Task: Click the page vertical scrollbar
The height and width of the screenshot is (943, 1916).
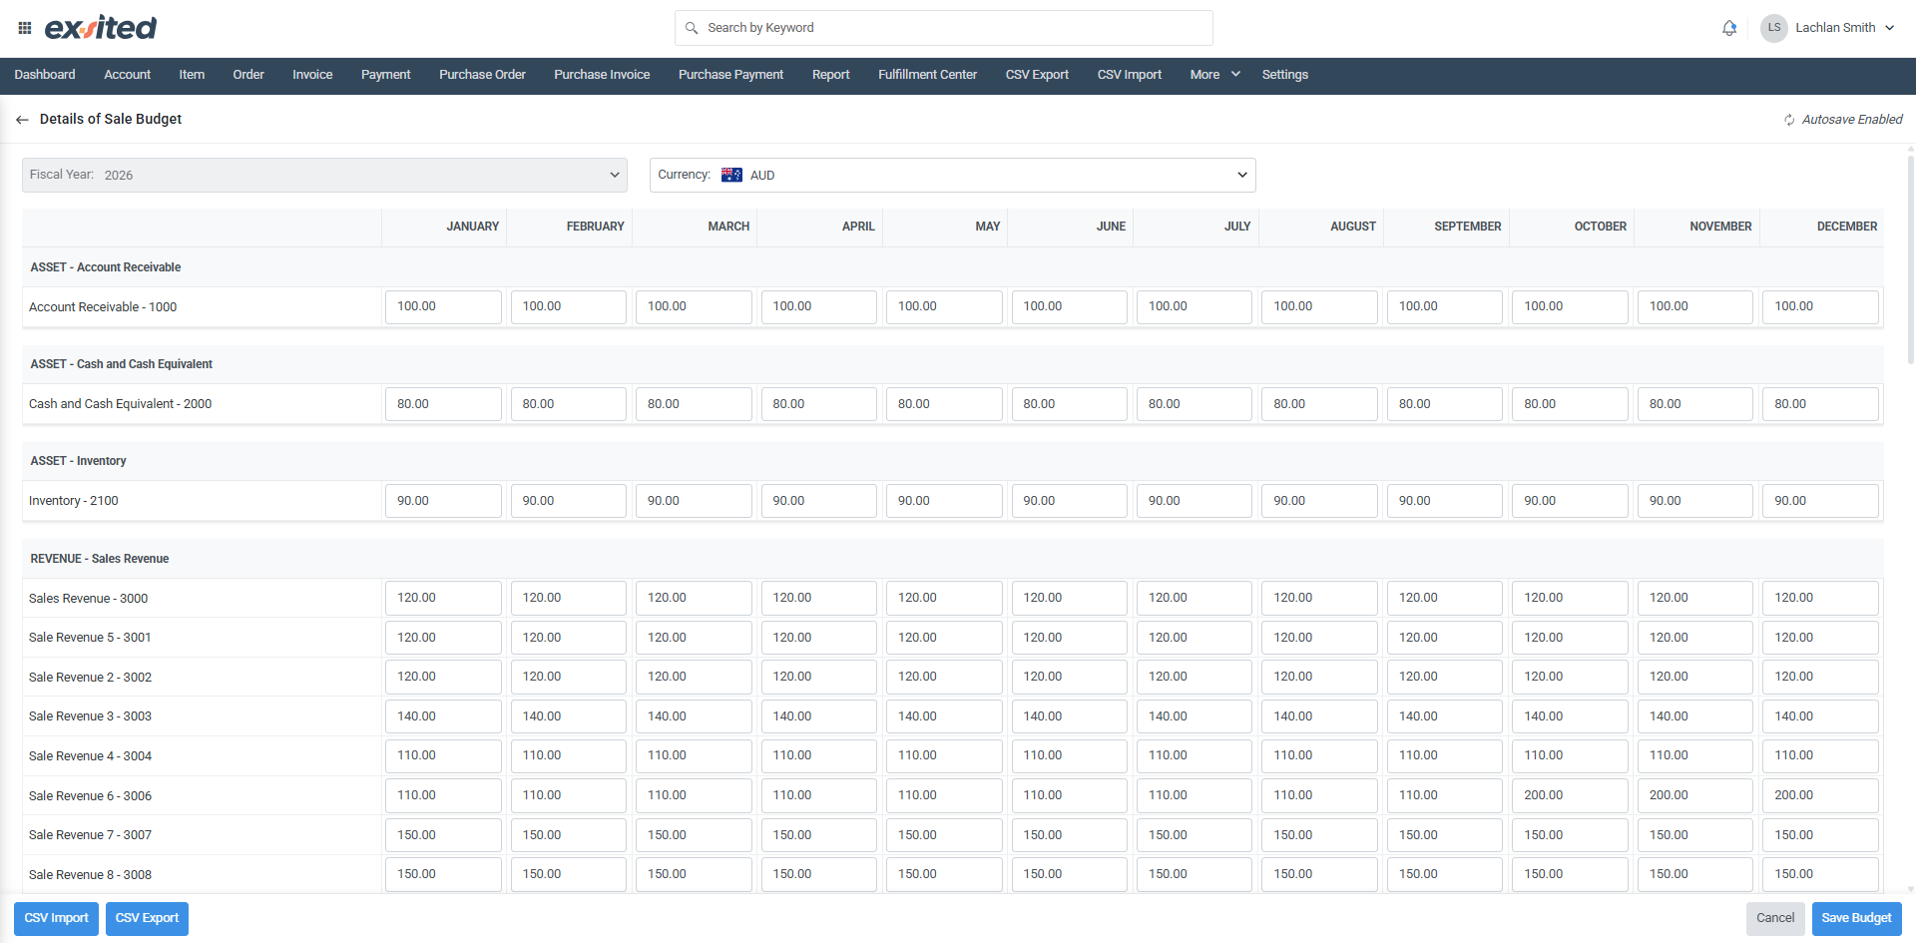Action: (x=1911, y=259)
